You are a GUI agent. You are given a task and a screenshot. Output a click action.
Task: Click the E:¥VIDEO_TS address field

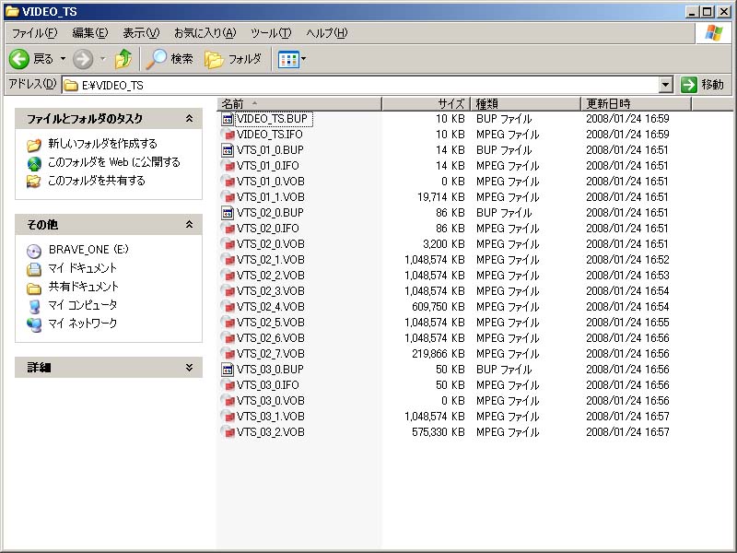[x=359, y=85]
